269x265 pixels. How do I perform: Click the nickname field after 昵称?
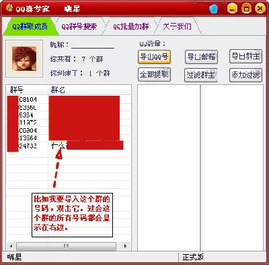93,45
